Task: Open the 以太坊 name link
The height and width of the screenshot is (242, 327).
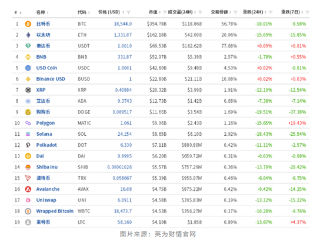Action: (x=43, y=35)
